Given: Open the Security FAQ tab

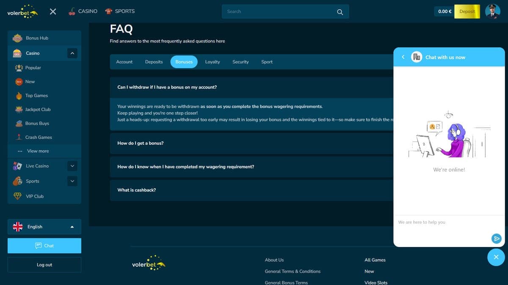Looking at the screenshot, I should pos(240,62).
